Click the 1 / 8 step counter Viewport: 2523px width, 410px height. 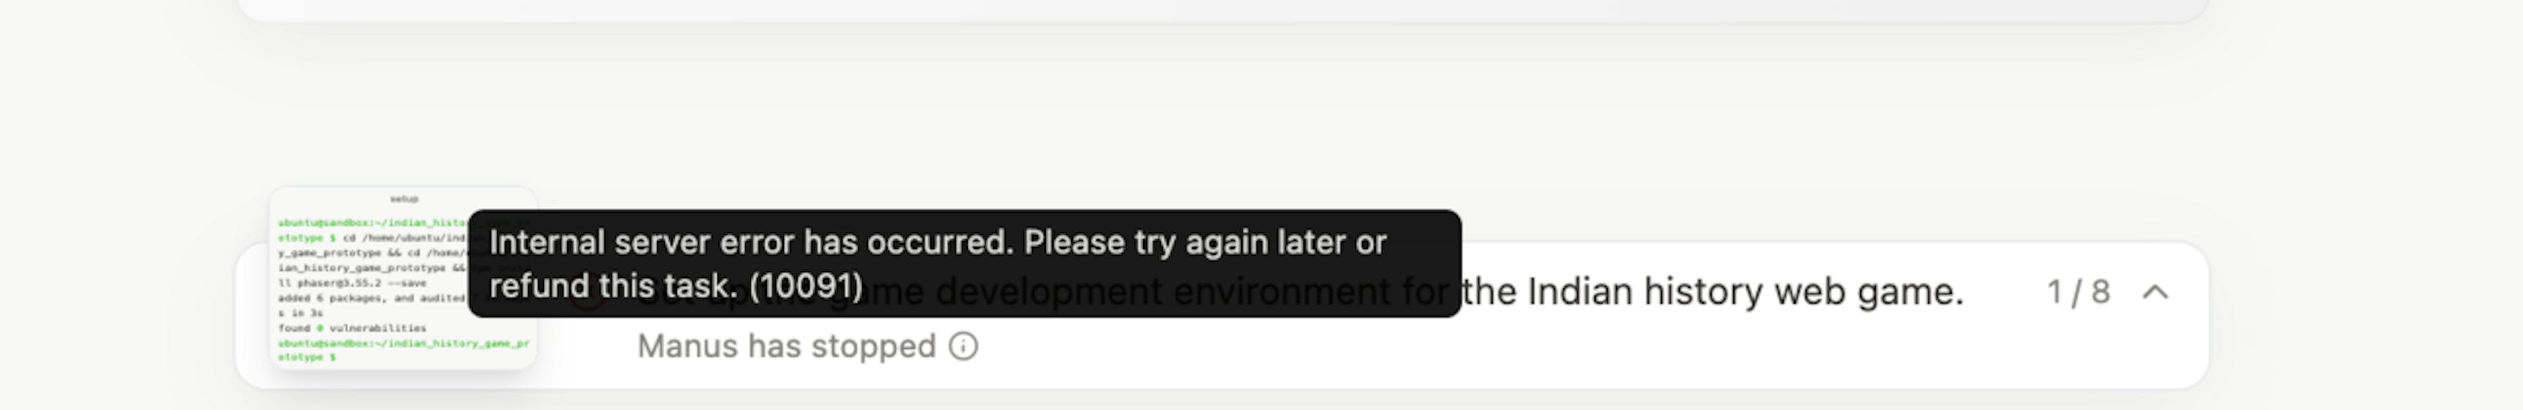2078,292
